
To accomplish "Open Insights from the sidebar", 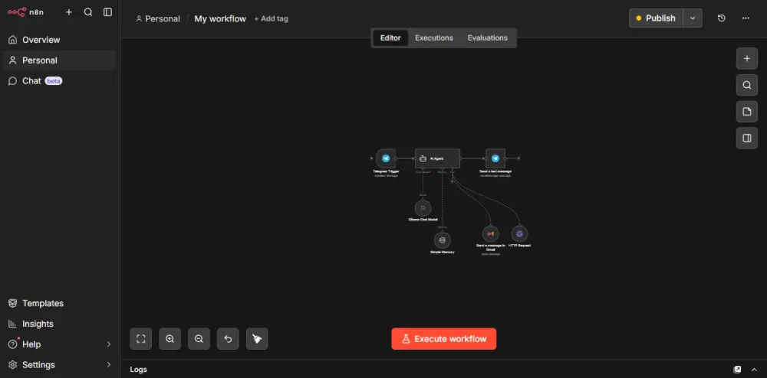I will [60, 324].
